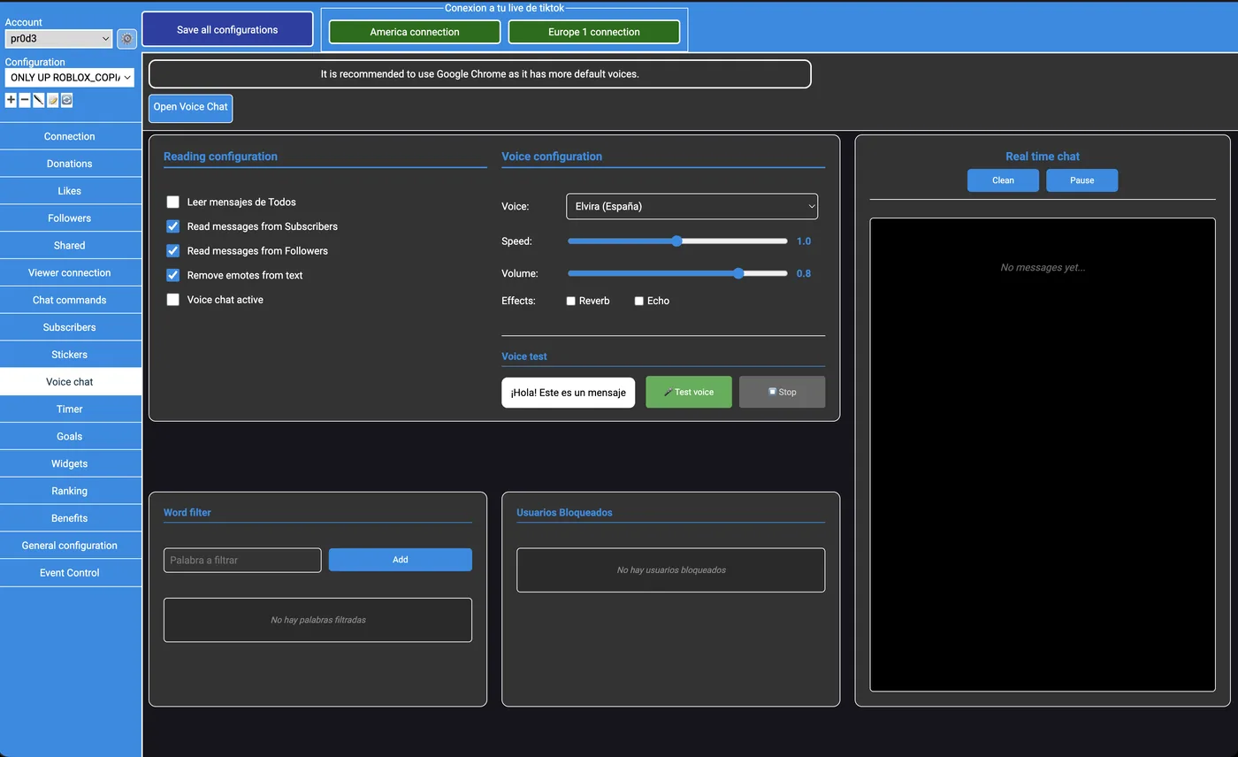The height and width of the screenshot is (757, 1238).
Task: Click Save all configurations
Action: pos(227,29)
